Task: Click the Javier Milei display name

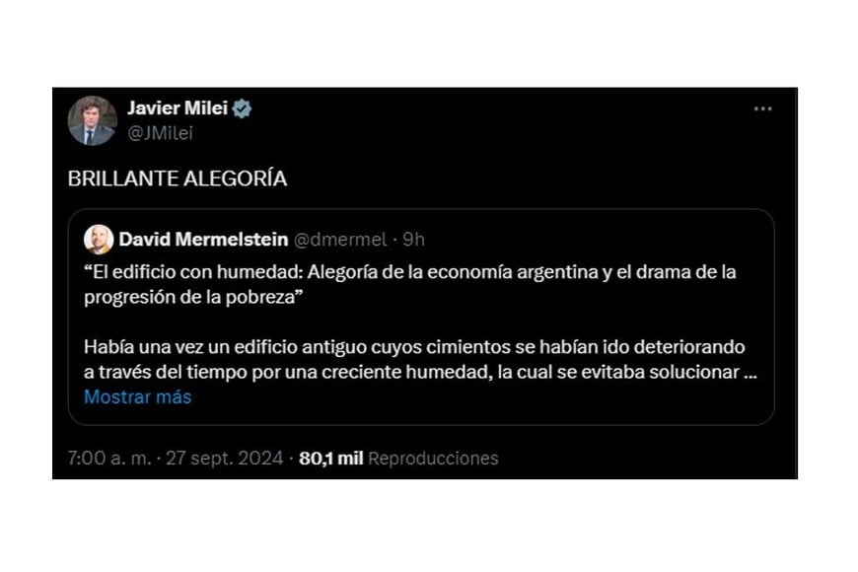Action: pos(177,109)
